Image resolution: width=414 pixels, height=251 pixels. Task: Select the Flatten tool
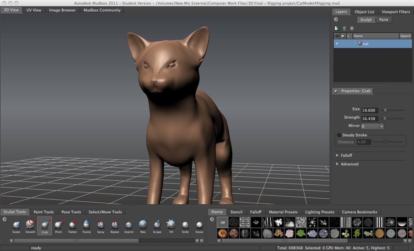[x=73, y=226]
